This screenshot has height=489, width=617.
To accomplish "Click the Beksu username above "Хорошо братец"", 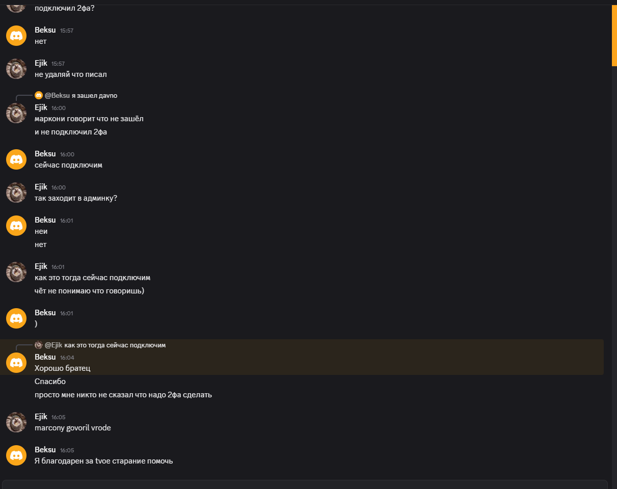I will (45, 357).
